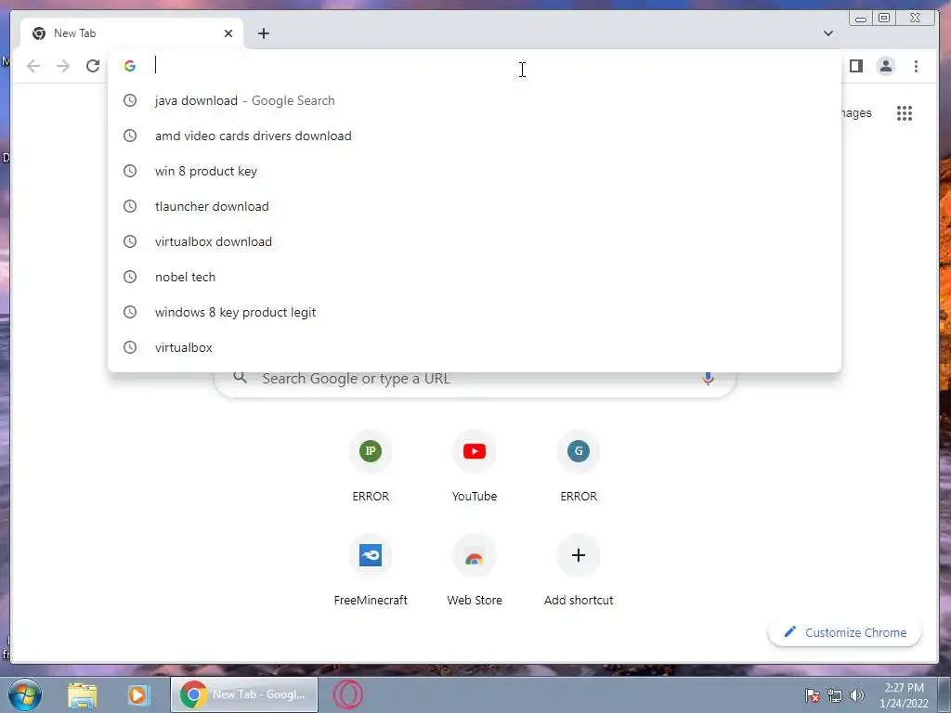
Task: Choose plain 'virtualbox' suggestion
Action: [475, 347]
